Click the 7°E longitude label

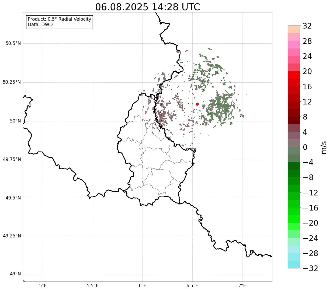tap(242, 286)
